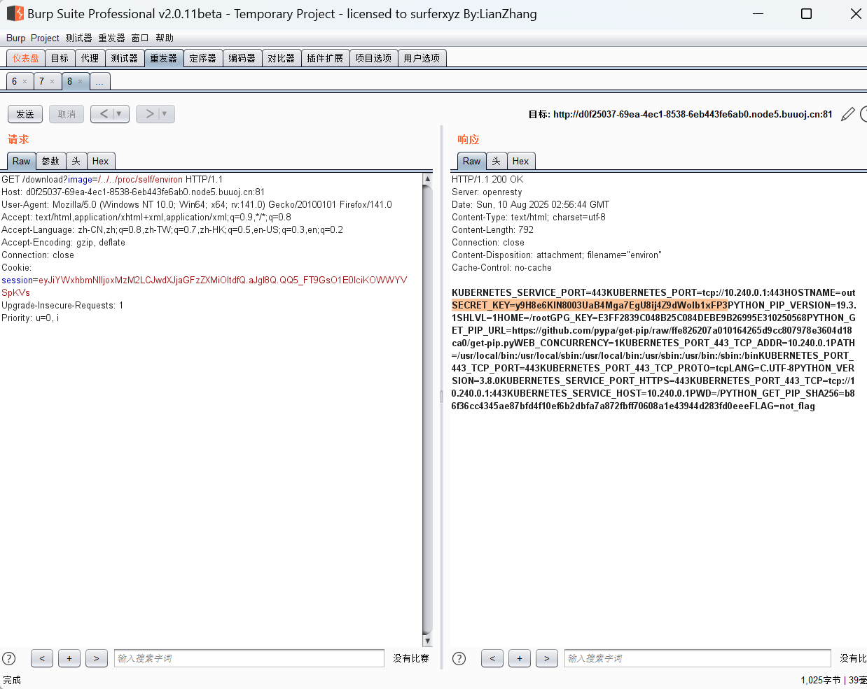Select response Raw view tab
Image resolution: width=867 pixels, height=689 pixels.
472,161
